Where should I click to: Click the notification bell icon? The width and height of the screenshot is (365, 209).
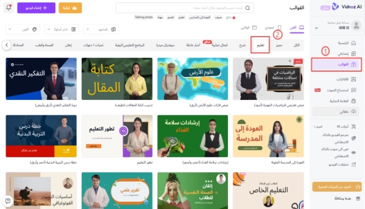tap(9, 8)
